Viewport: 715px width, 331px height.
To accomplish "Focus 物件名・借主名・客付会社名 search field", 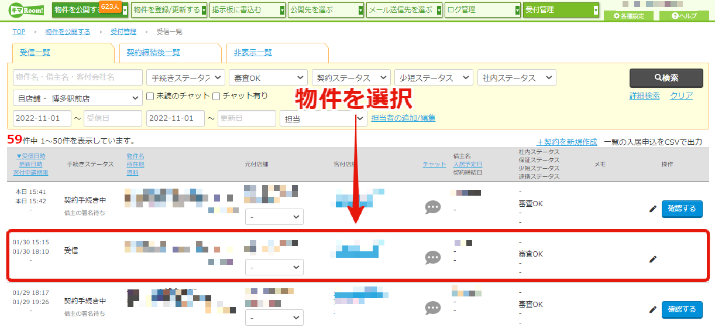I will pyautogui.click(x=78, y=77).
